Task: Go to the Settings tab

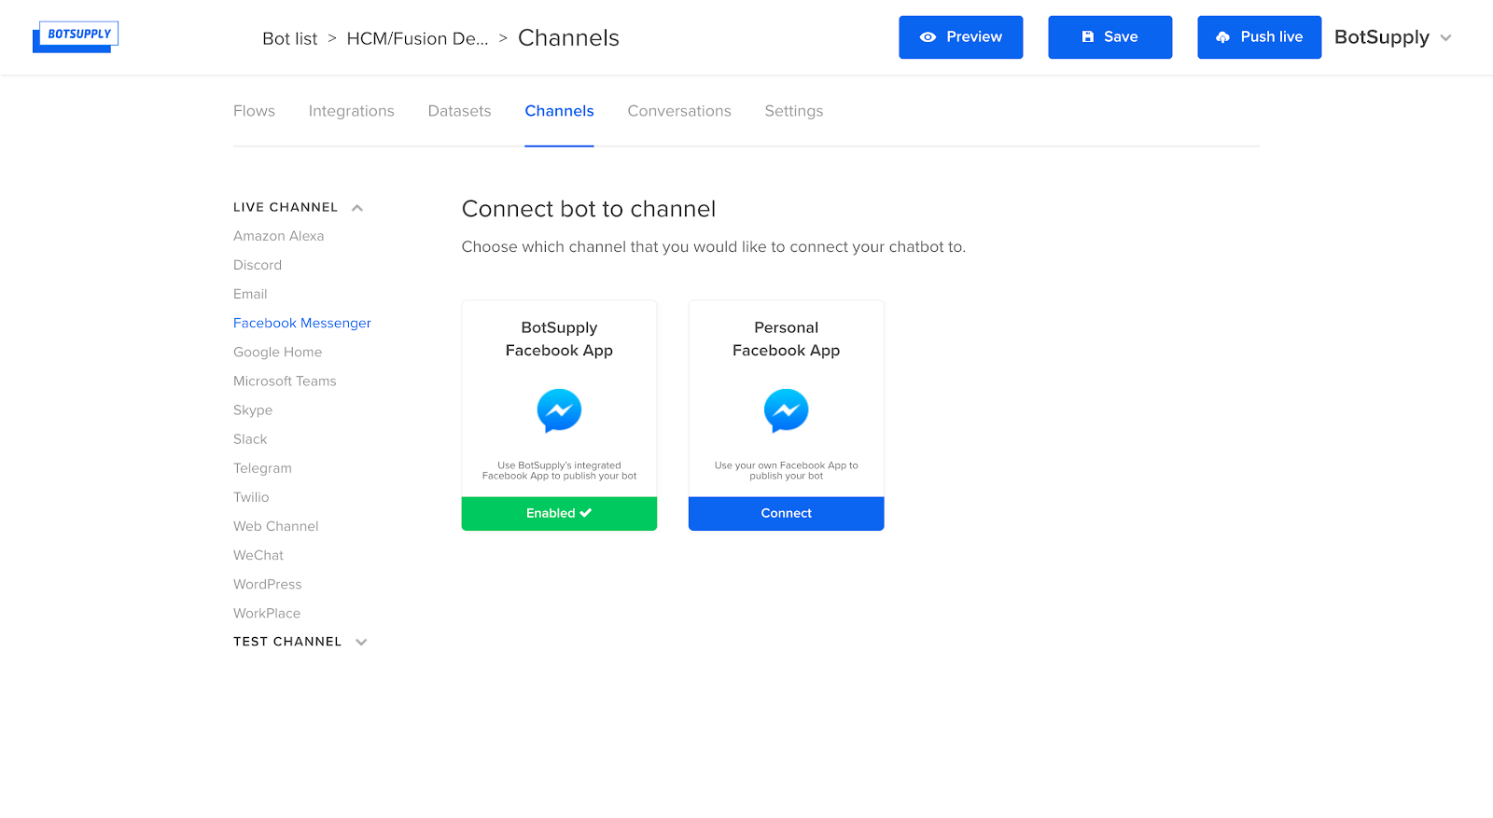Action: point(794,111)
